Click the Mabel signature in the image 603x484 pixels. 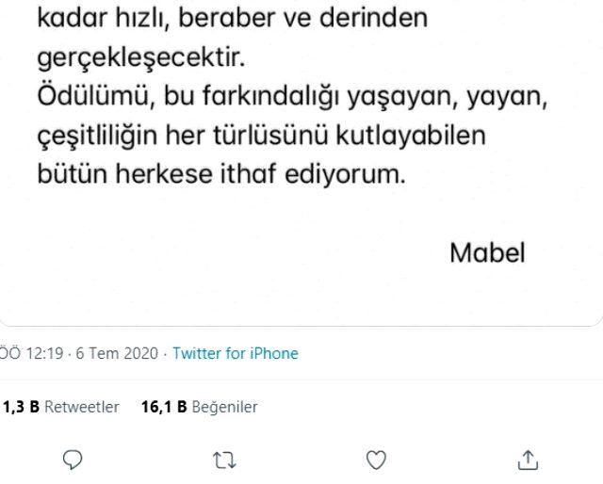486,252
